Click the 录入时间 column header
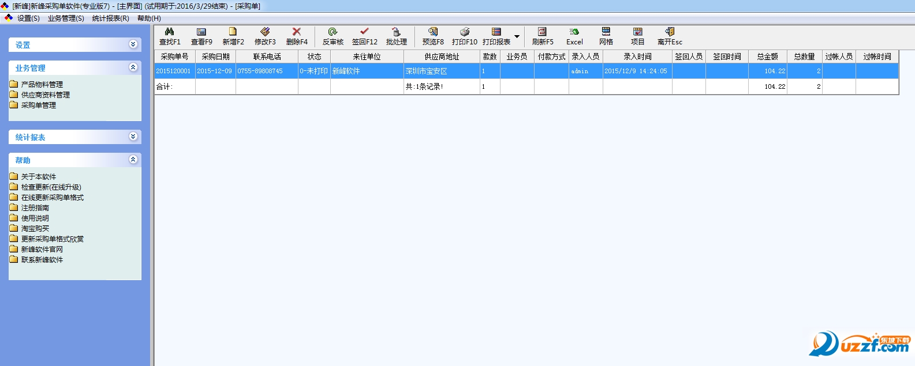This screenshot has height=366, width=915. pos(638,56)
